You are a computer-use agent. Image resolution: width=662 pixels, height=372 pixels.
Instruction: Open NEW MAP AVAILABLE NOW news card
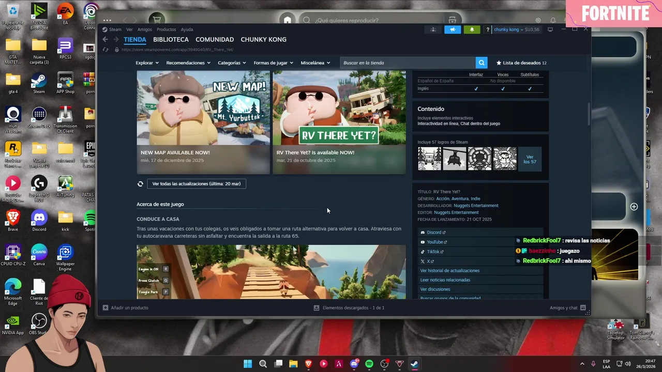click(x=203, y=122)
